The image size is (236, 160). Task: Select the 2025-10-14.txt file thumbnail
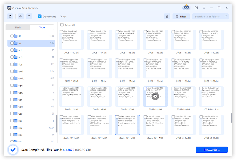(155, 125)
